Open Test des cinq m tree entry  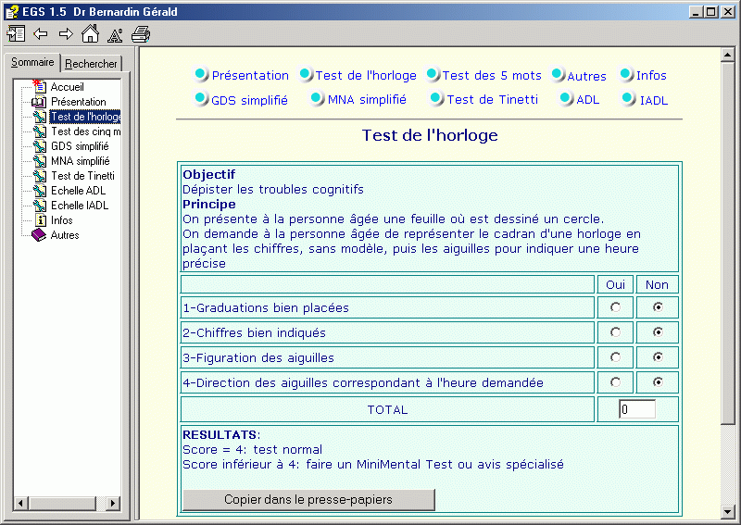coord(85,131)
